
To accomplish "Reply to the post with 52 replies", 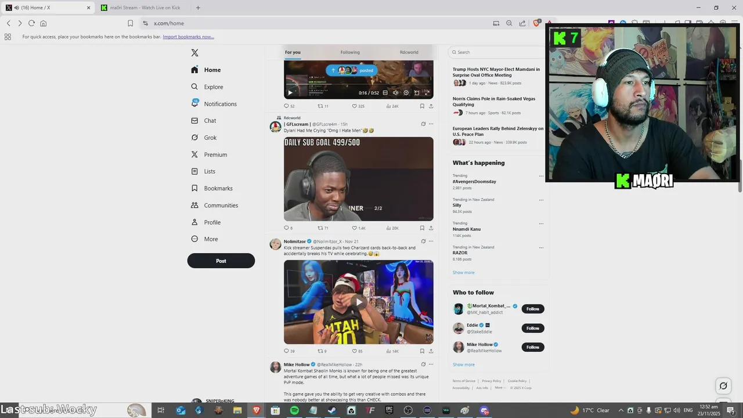I will point(289,106).
